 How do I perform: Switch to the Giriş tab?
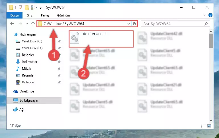[30, 15]
